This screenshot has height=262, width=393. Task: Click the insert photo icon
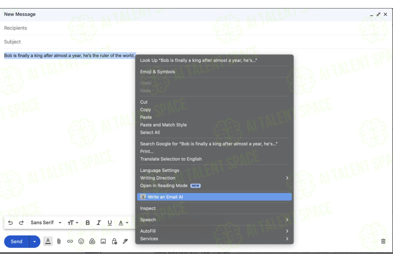pyautogui.click(x=103, y=242)
